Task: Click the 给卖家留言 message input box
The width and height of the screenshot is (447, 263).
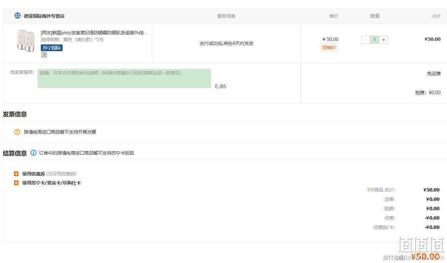Action: 124,79
